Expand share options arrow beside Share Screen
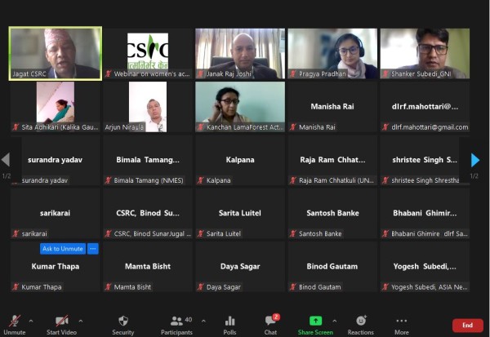Viewport: 490px width, 337px height. (334, 321)
